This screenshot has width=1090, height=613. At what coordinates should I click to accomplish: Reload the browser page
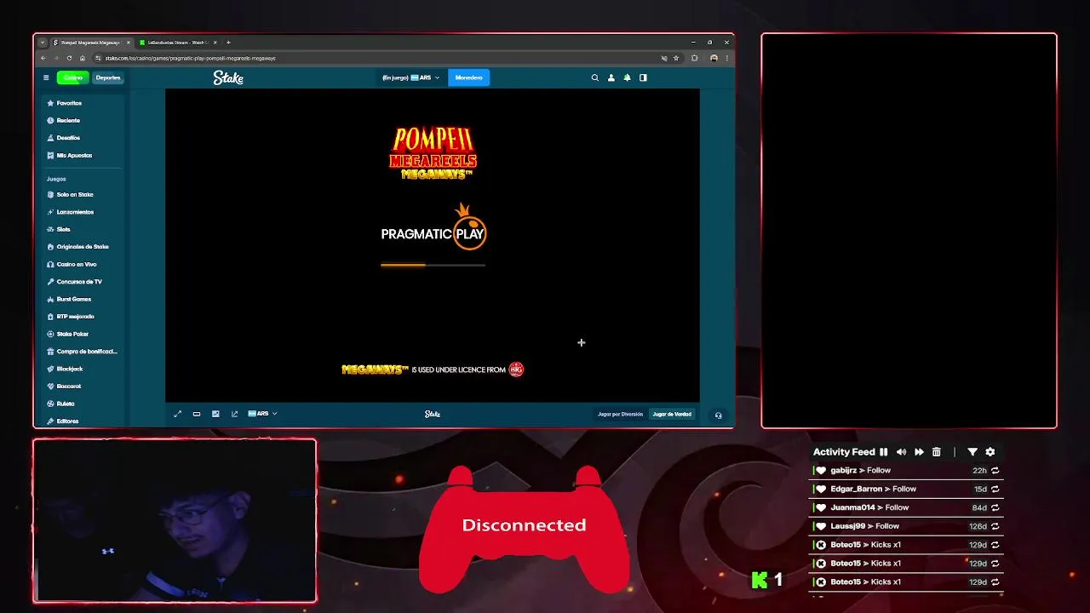69,58
